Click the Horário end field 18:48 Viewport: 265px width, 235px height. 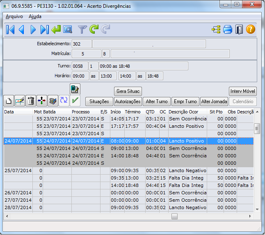pyautogui.click(x=155, y=76)
